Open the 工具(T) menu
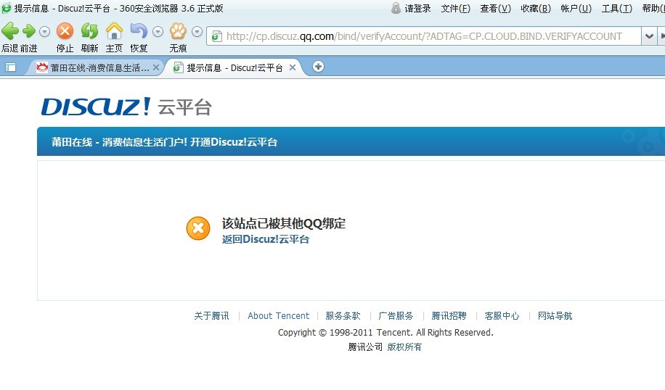 [616, 9]
